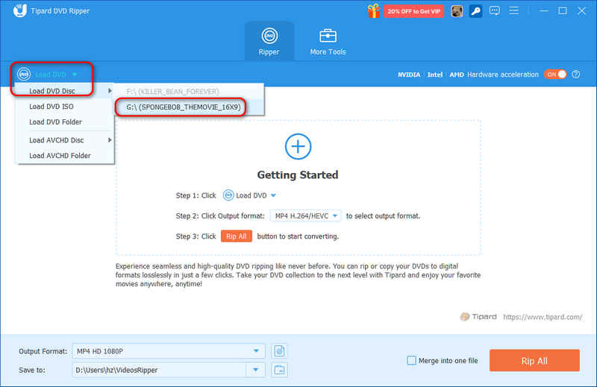Open the gift box promotion icon
The height and width of the screenshot is (387, 597).
click(x=374, y=11)
